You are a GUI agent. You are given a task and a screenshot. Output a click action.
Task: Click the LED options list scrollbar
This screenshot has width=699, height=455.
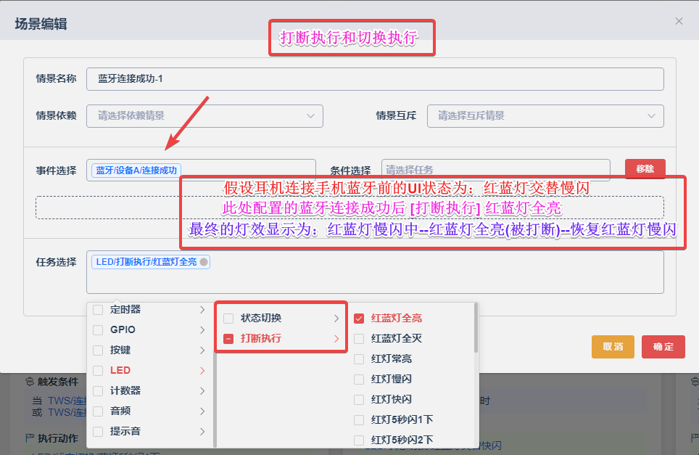(x=476, y=328)
